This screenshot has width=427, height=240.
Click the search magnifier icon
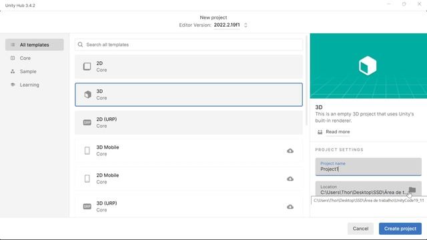pyautogui.click(x=80, y=45)
